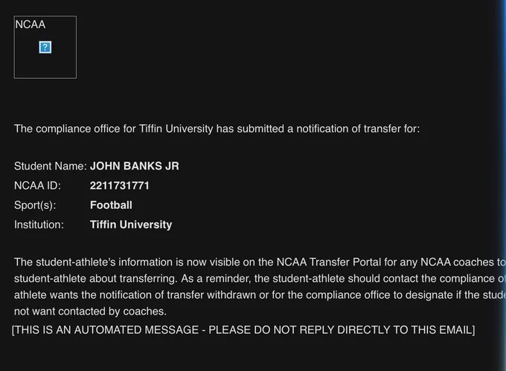Viewport: 506px width, 371px height.
Task: Click the automated message disclaimer line
Action: tap(243, 330)
